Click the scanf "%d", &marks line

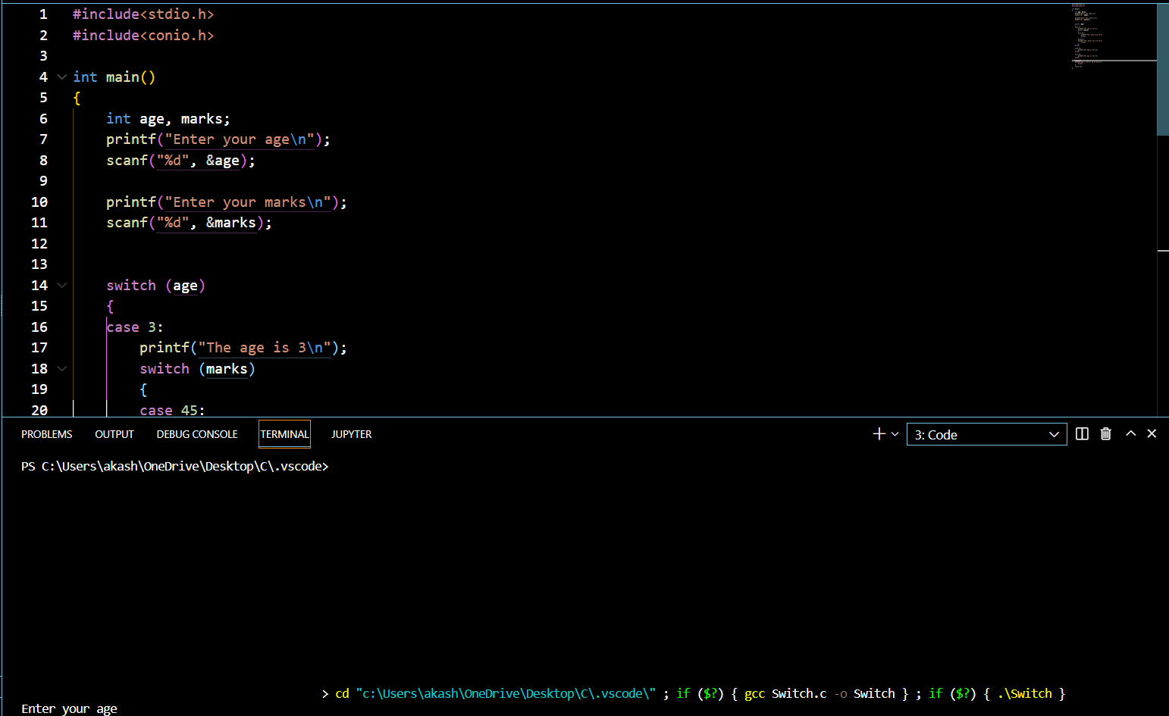pyautogui.click(x=189, y=223)
